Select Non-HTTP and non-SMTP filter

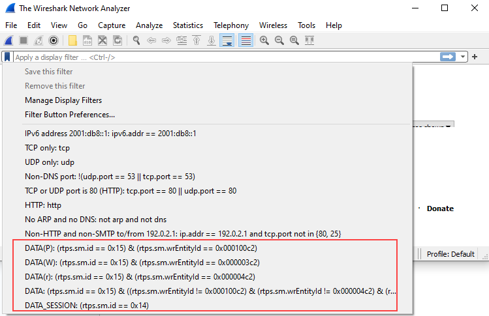(x=183, y=234)
